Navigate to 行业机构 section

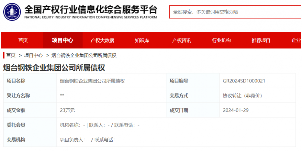tap(221, 40)
